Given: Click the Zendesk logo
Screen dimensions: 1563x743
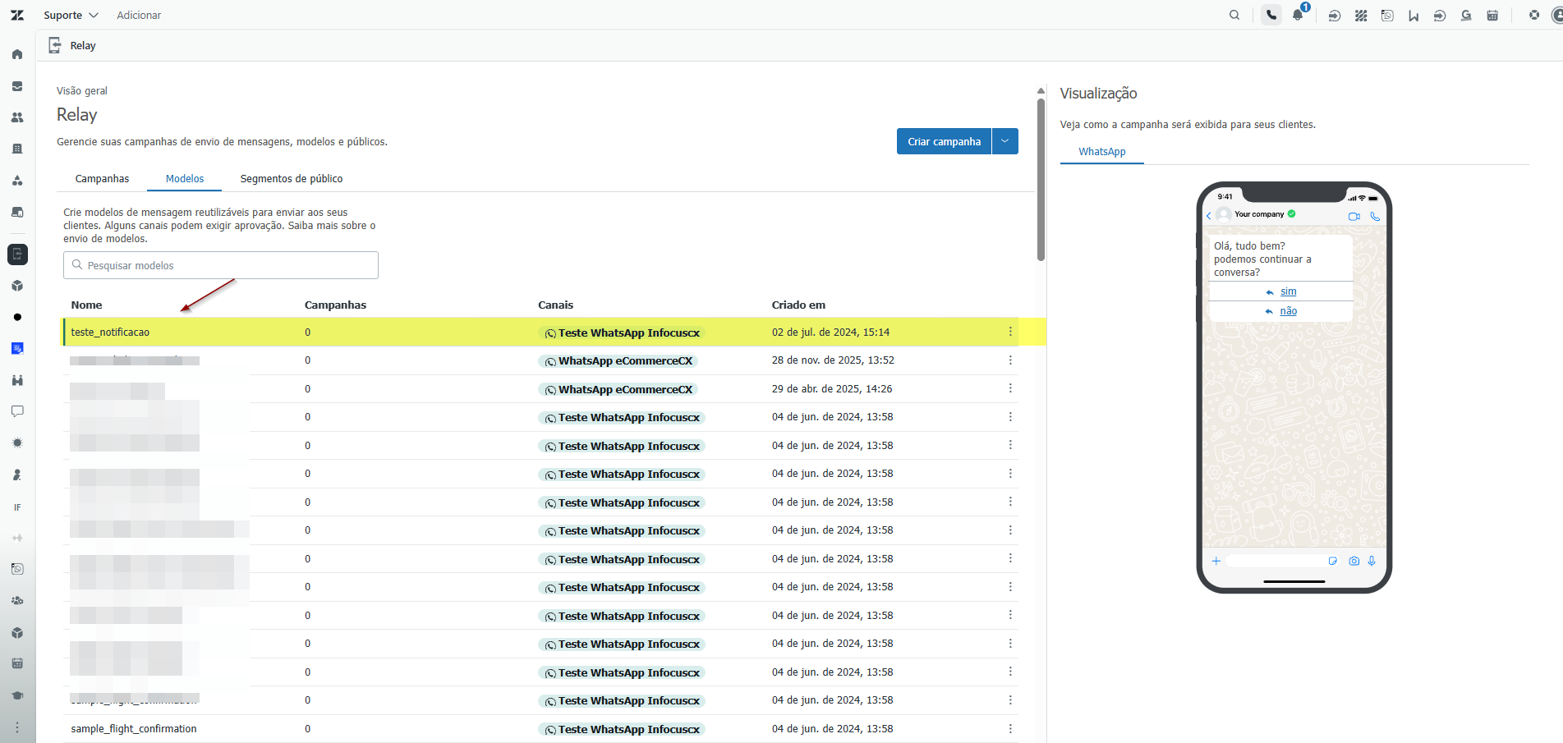Looking at the screenshot, I should (x=17, y=15).
